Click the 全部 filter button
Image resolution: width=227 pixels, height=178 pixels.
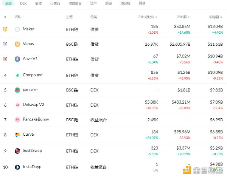pyautogui.click(x=8, y=3)
